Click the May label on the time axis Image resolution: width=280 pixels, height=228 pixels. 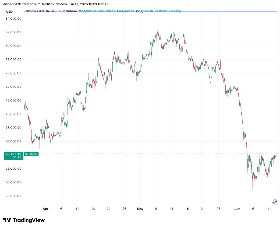coord(140,209)
